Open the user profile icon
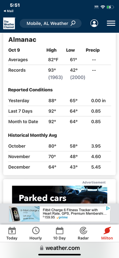 (94, 24)
